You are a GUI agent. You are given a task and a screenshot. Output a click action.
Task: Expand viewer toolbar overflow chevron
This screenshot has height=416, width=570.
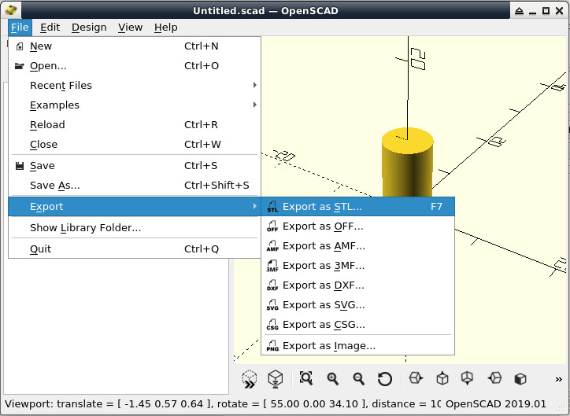pos(559,379)
